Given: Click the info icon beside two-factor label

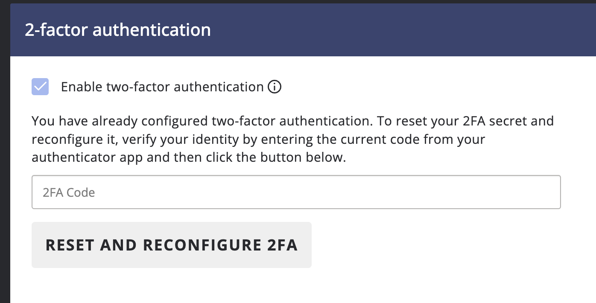Looking at the screenshot, I should (x=275, y=87).
